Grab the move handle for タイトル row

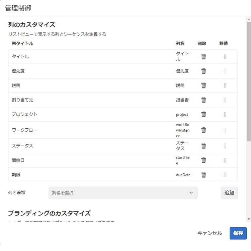point(225,57)
